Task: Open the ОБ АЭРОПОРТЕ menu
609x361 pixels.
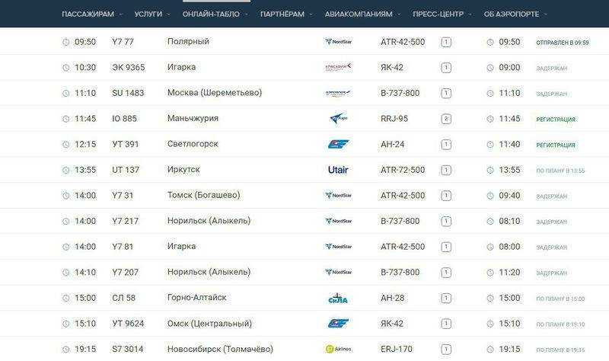Action: coord(515,14)
